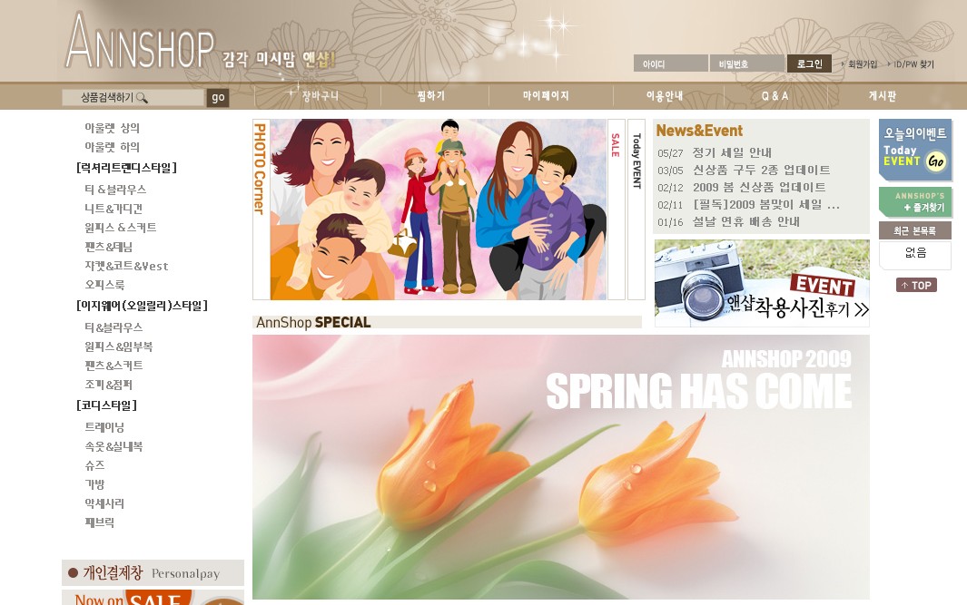Select 티&블라우스 under 럭셔리트렌디스타일

click(x=115, y=190)
